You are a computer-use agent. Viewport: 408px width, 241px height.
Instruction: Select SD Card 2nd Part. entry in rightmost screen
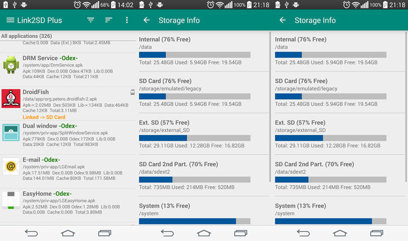pos(340,176)
